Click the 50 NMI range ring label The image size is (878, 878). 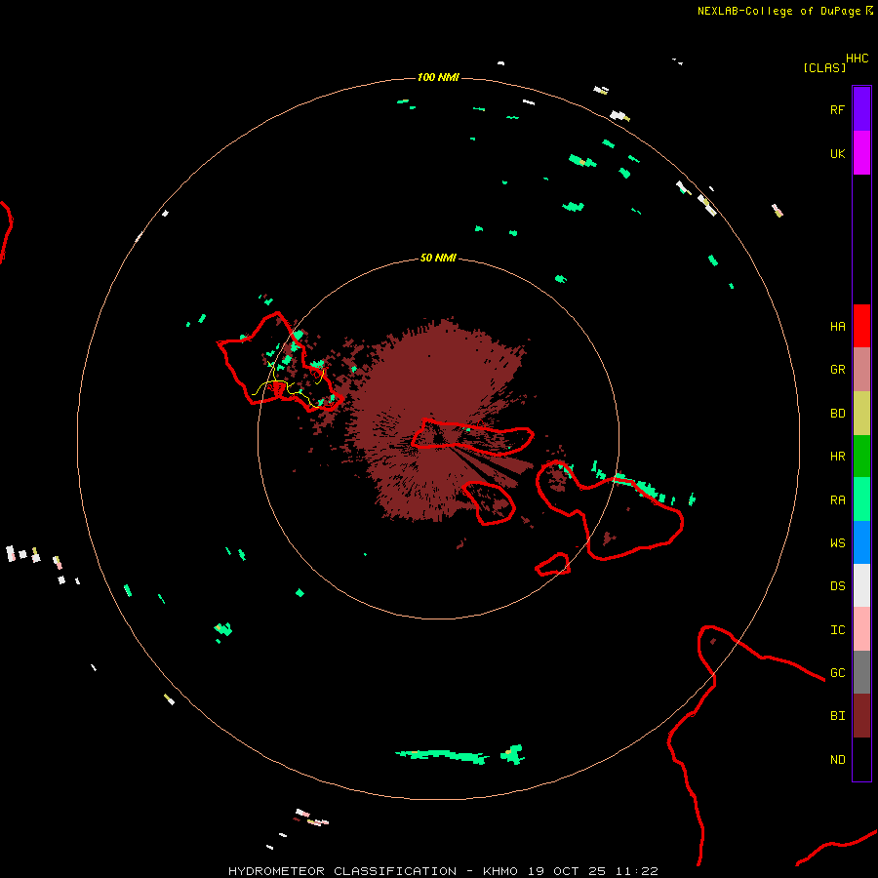pyautogui.click(x=438, y=258)
